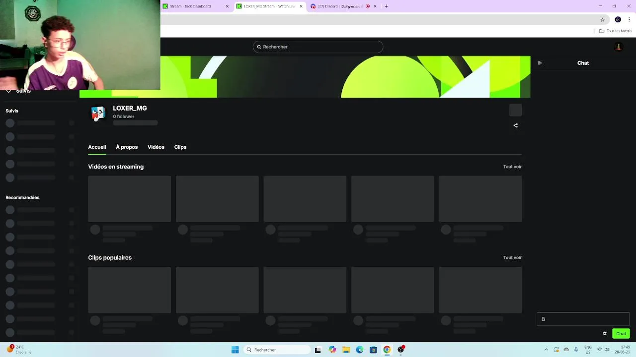Open the user profile avatar in Kick header

tap(618, 47)
